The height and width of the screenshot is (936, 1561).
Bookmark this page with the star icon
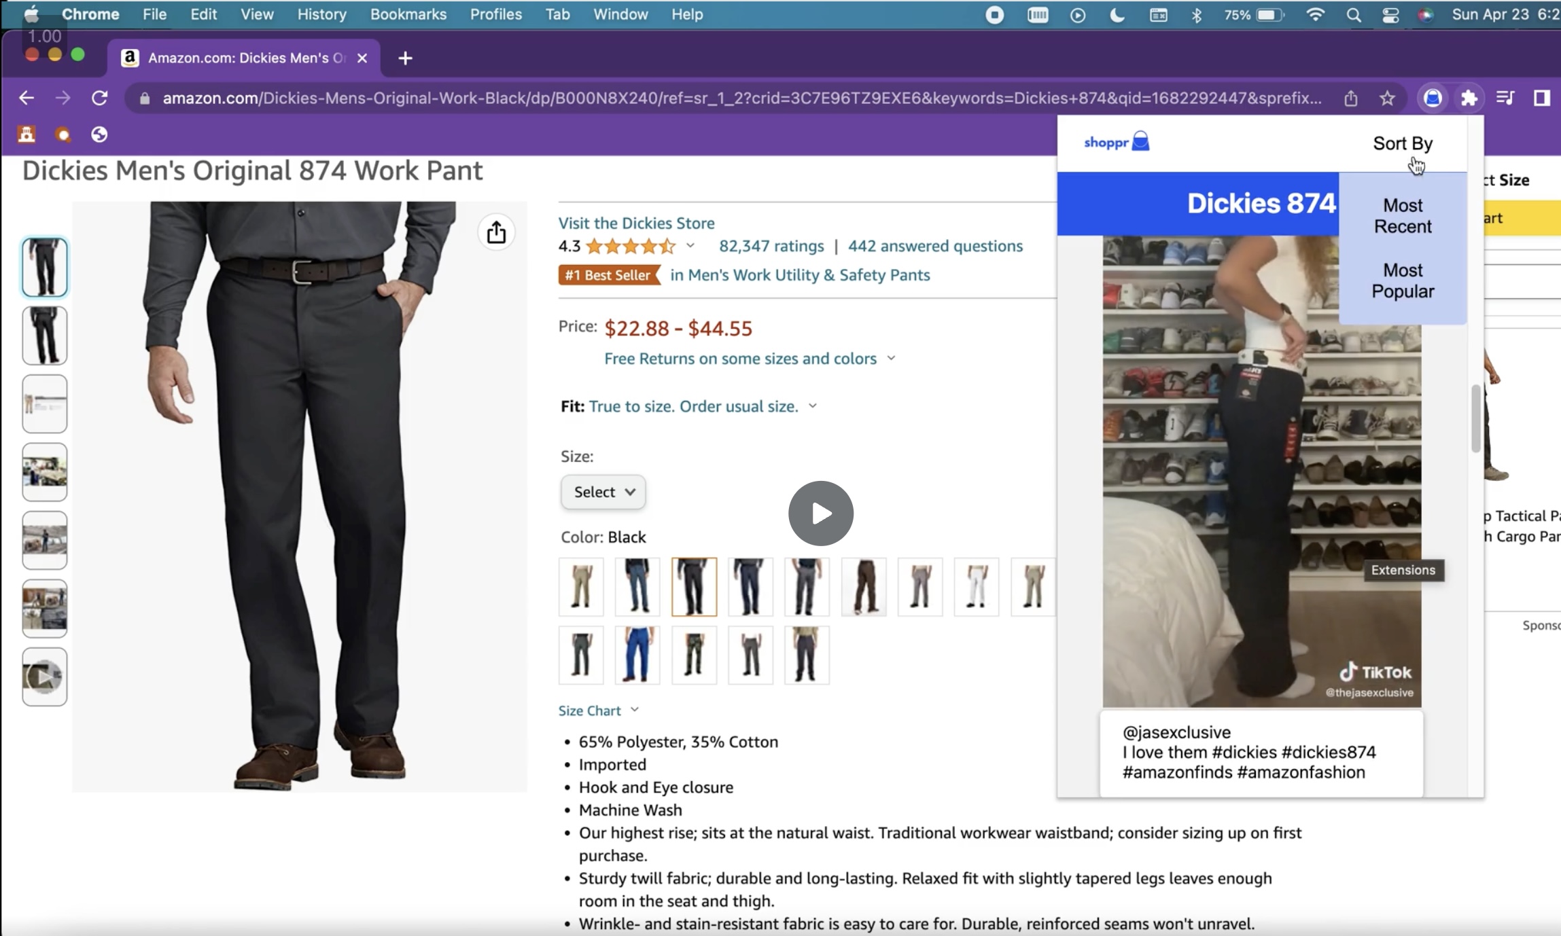[1388, 98]
